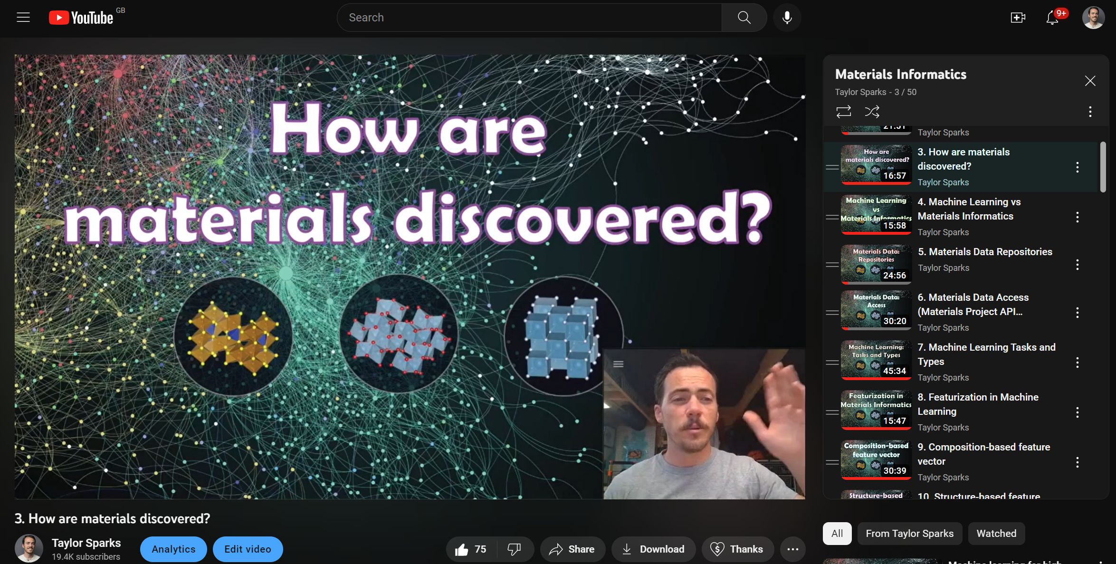Click the YouTube logo home link

81,18
